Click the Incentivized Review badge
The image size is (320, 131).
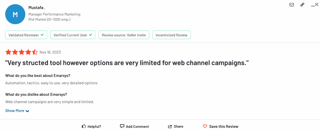171,35
